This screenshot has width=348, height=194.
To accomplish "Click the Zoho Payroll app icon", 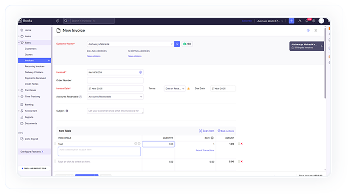I will (x=22, y=139).
